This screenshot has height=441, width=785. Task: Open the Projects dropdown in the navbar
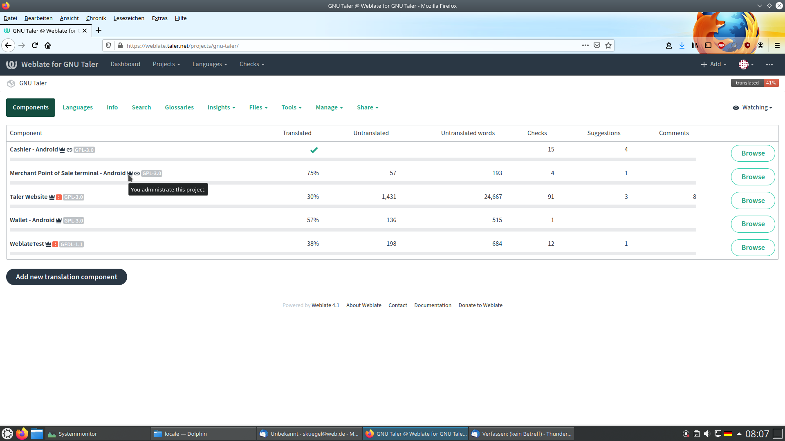click(166, 65)
